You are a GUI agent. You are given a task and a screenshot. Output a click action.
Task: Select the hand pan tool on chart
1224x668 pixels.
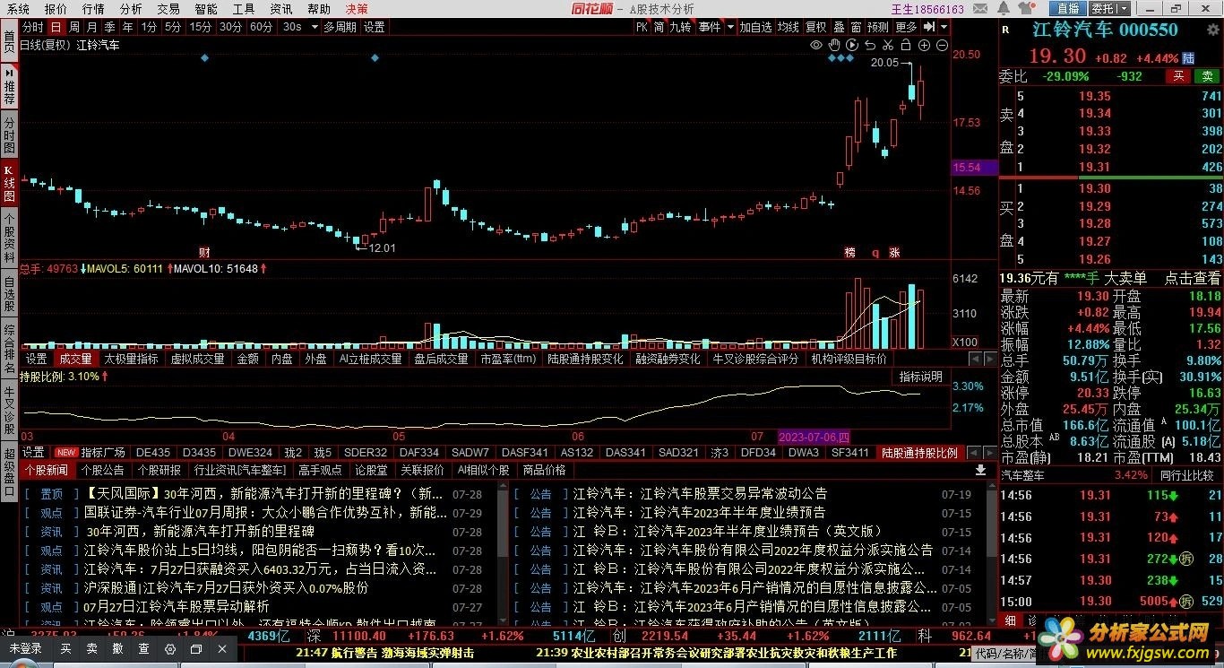pyautogui.click(x=834, y=45)
